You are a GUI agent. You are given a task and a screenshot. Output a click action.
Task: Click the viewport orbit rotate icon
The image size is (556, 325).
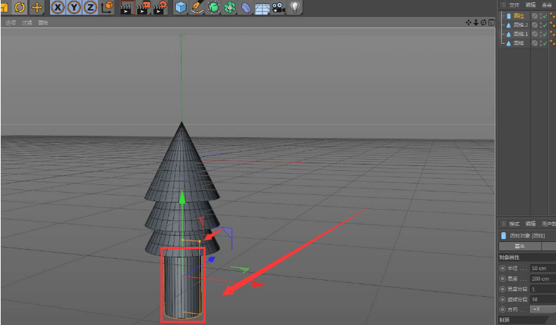coord(484,23)
